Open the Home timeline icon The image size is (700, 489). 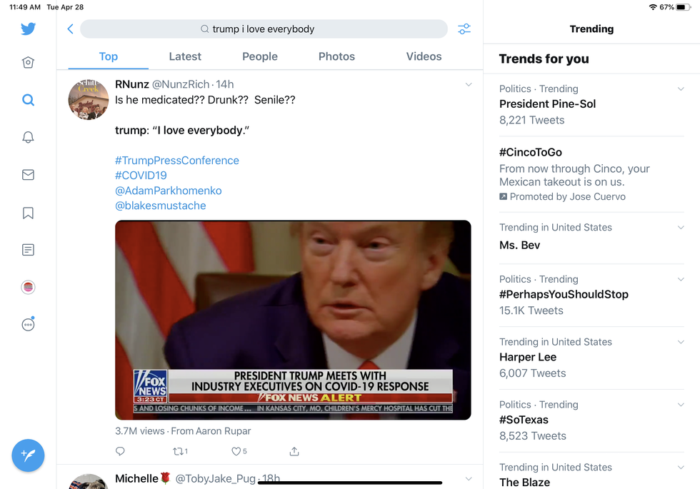click(28, 63)
